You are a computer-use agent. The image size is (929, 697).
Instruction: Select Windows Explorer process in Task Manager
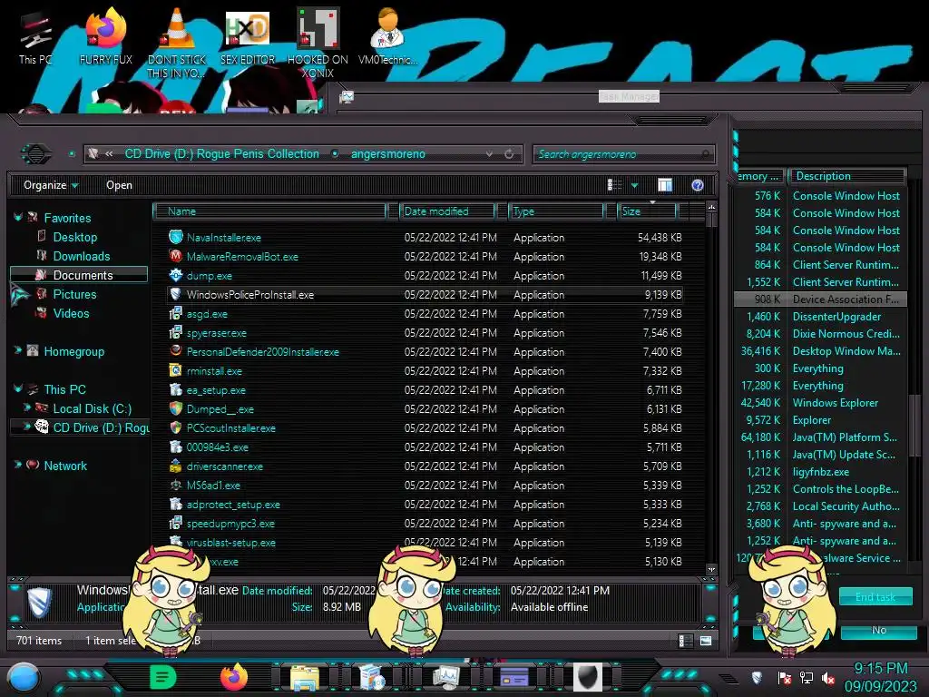point(821,402)
